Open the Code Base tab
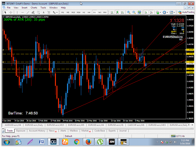The width and height of the screenshot is (196, 147). (100, 131)
